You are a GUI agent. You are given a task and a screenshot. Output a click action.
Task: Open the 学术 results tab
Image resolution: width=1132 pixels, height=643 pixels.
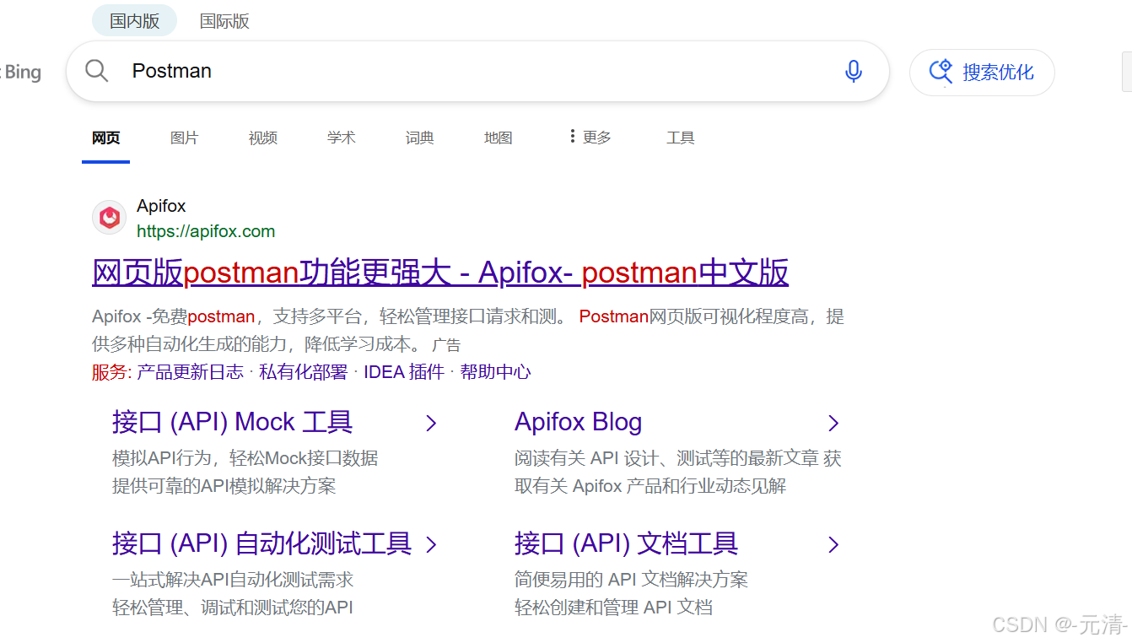(342, 138)
